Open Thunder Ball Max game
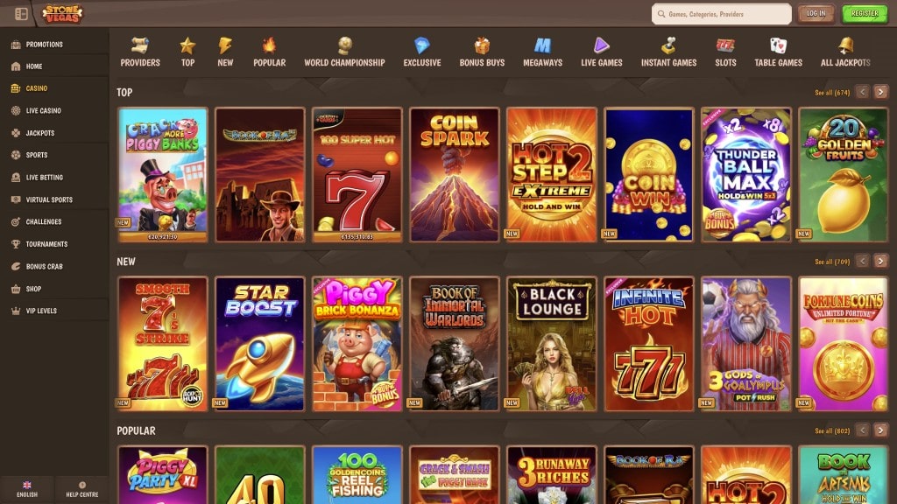 click(x=746, y=175)
